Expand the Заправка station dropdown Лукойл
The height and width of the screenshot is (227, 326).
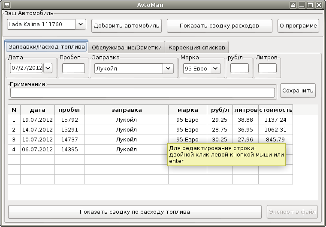(x=168, y=68)
